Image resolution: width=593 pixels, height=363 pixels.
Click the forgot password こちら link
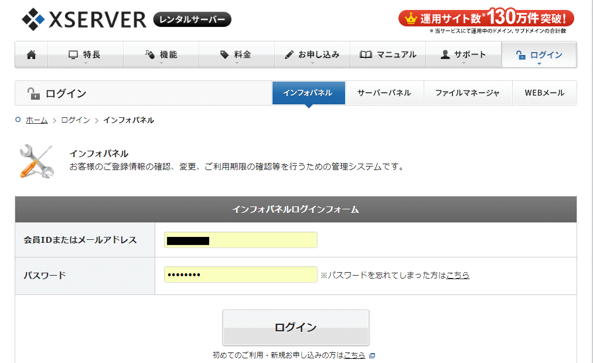click(x=458, y=275)
